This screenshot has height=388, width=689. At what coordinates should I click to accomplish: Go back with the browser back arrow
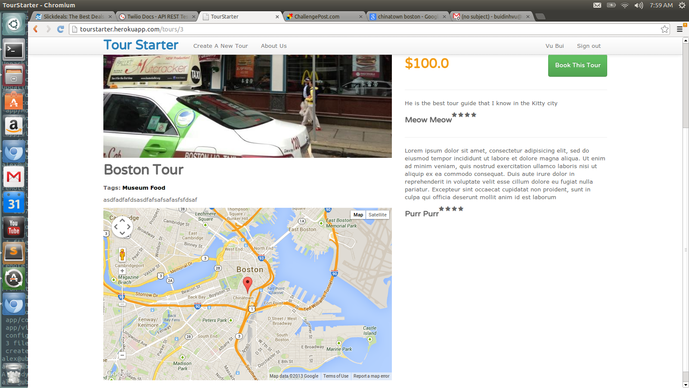(36, 29)
